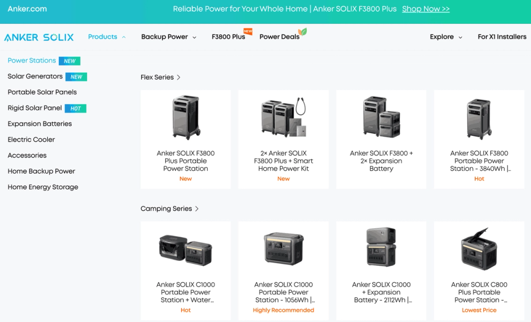Click F3800 Portable Power Station 3840Wh image
This screenshot has width=531, height=322.
point(479,118)
